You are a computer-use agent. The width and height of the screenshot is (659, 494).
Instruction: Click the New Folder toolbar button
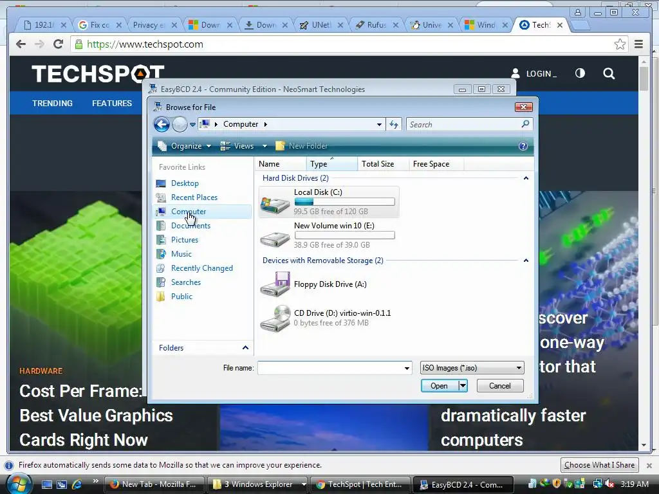click(301, 146)
